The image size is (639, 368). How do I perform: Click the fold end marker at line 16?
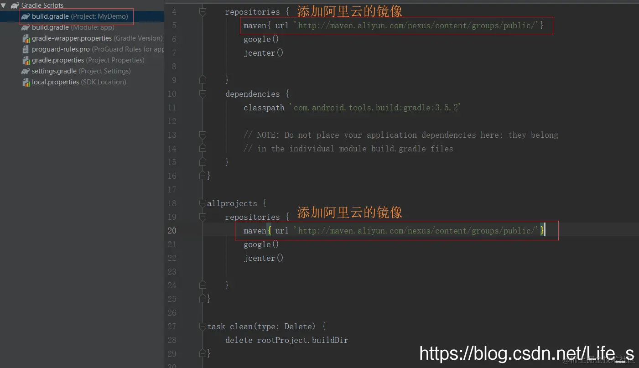pos(203,176)
